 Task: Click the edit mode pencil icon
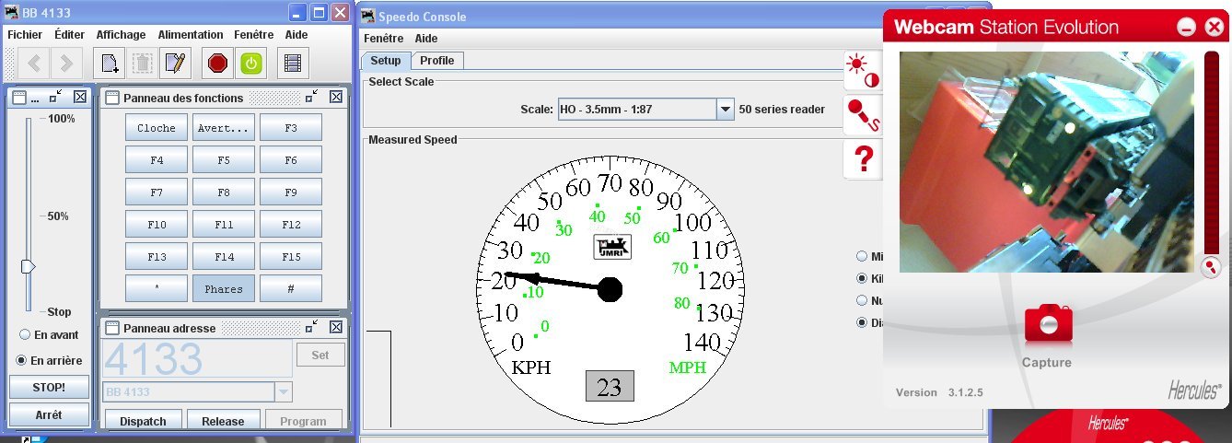[174, 64]
